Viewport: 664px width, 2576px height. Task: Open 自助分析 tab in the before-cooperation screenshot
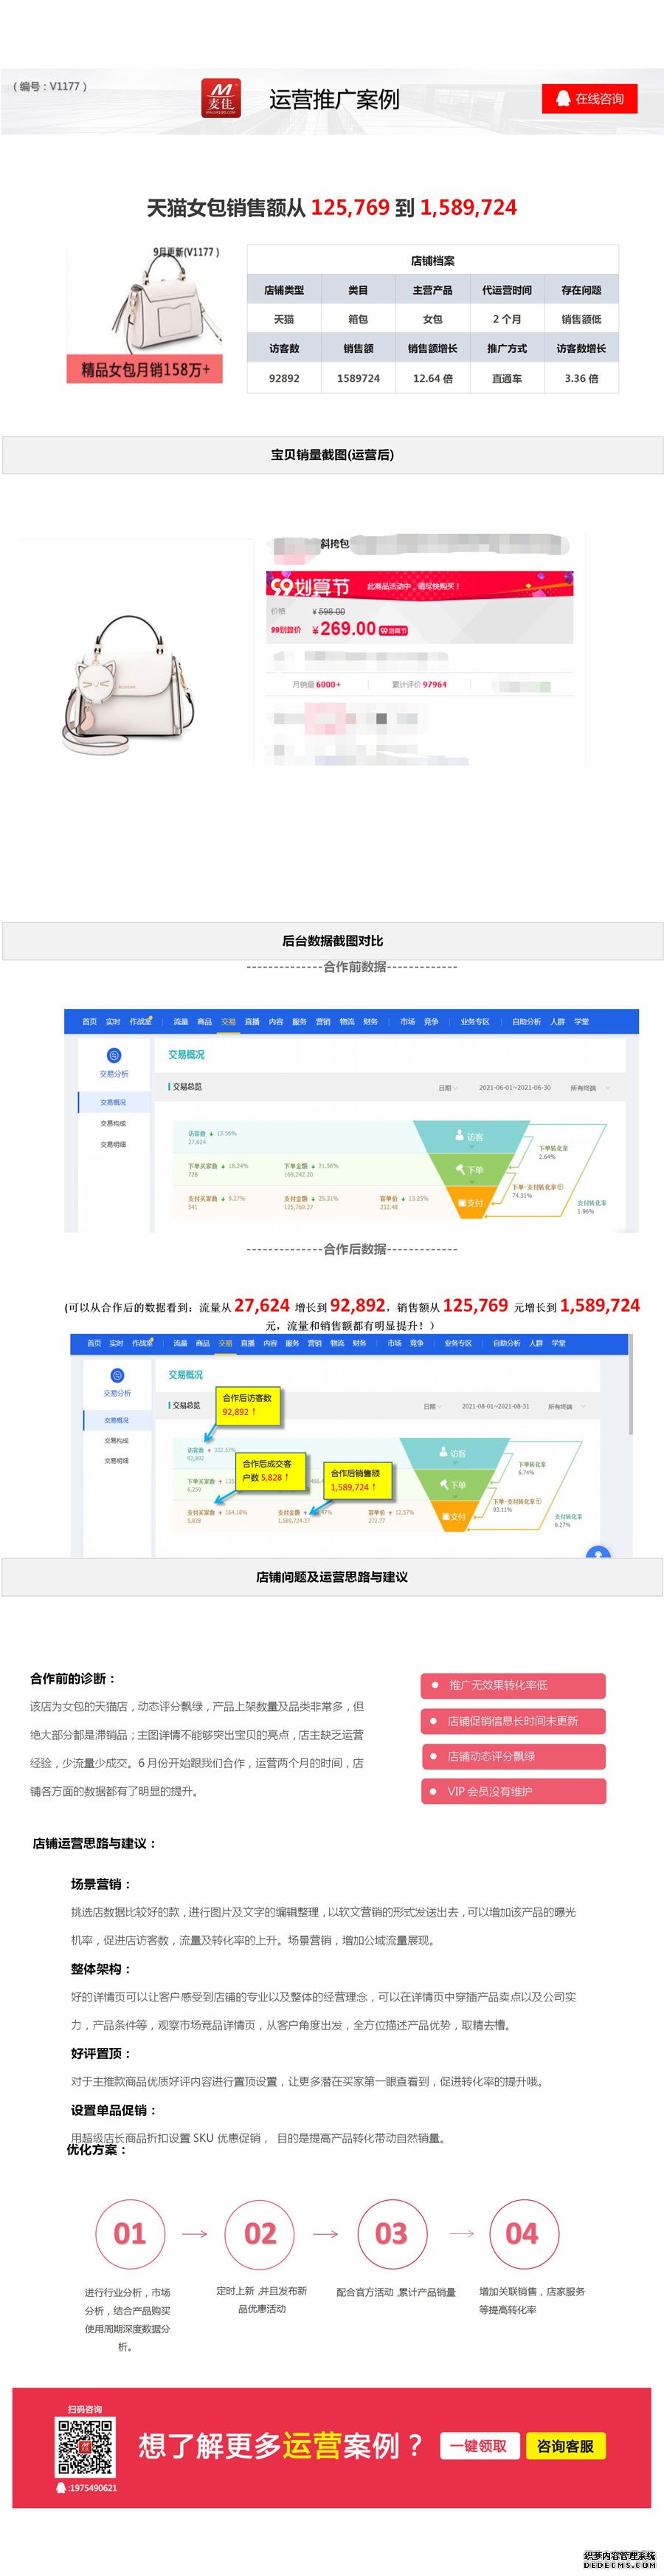coord(526,1022)
